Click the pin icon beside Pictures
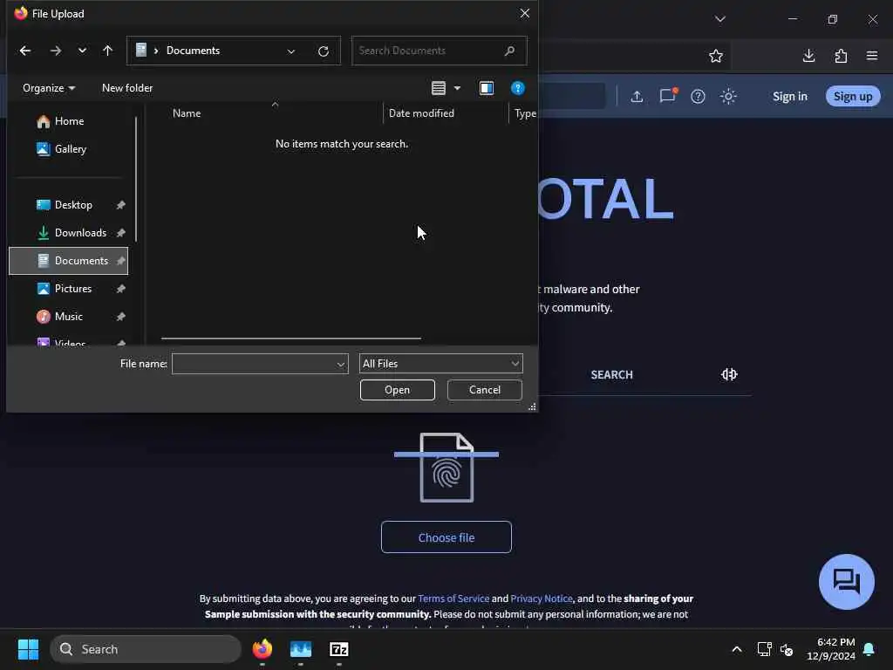 point(120,289)
